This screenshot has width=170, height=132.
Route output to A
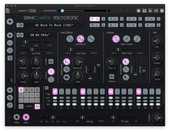point(51,72)
